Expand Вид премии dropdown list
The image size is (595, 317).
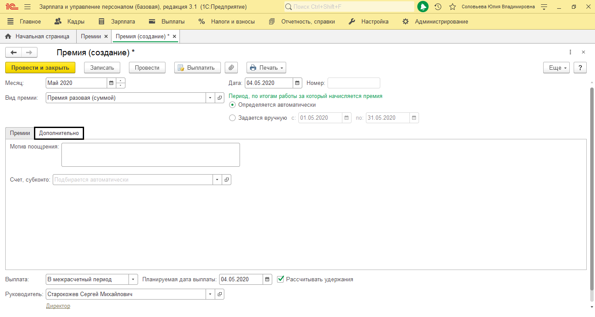click(x=211, y=98)
